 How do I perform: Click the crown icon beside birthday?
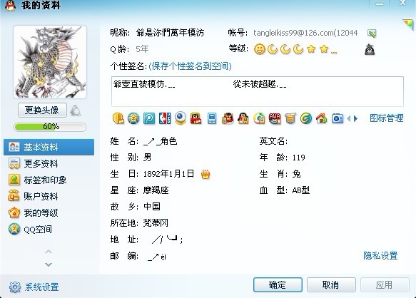click(x=206, y=174)
